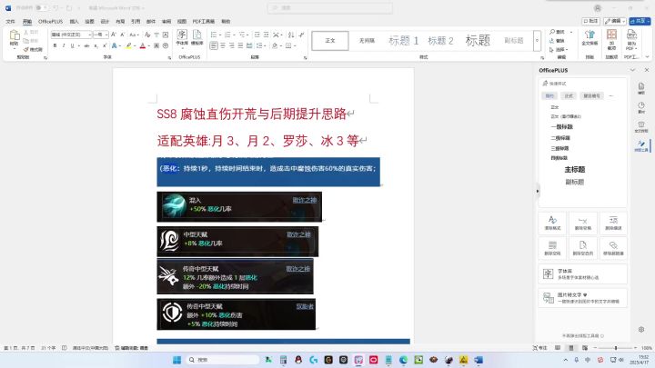
Task: Click the blue text effects A icon
Action: coord(115,45)
